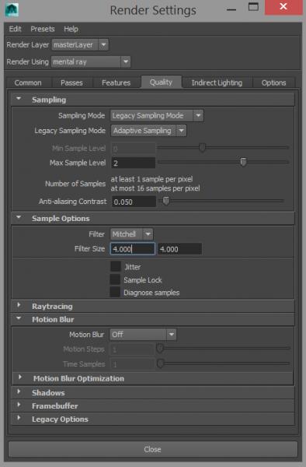Switch to the Common tab

tap(28, 83)
